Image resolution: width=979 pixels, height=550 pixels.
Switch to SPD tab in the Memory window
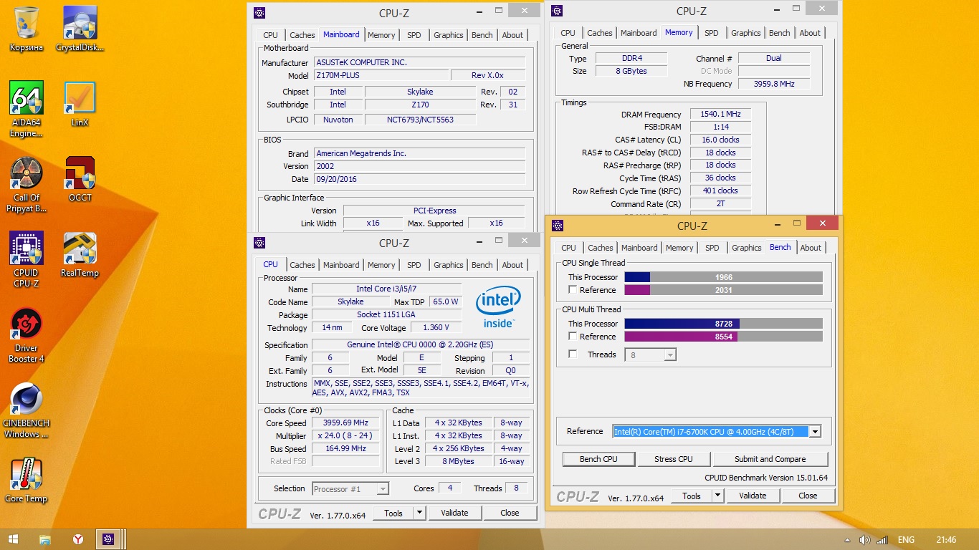712,33
